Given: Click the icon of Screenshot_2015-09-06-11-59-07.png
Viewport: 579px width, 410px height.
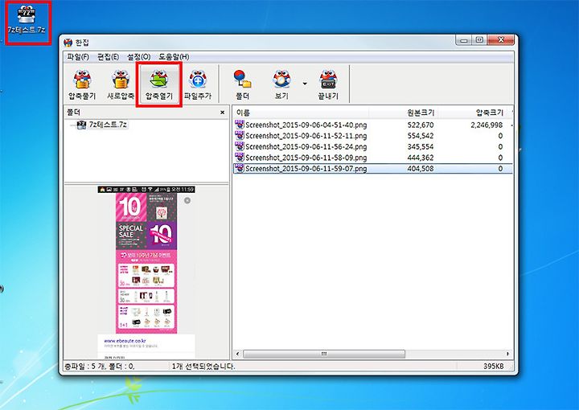Looking at the screenshot, I should coord(240,168).
